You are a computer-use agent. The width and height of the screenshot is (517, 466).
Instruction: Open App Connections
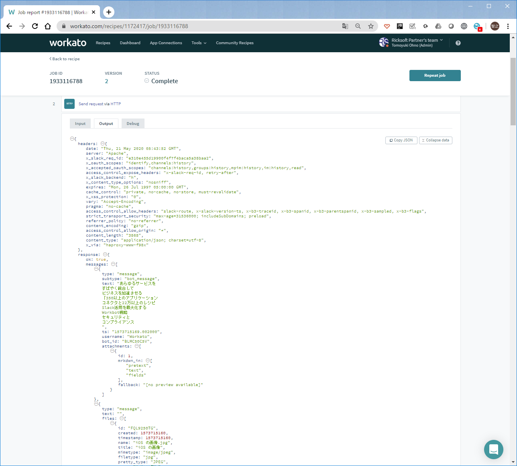click(166, 43)
